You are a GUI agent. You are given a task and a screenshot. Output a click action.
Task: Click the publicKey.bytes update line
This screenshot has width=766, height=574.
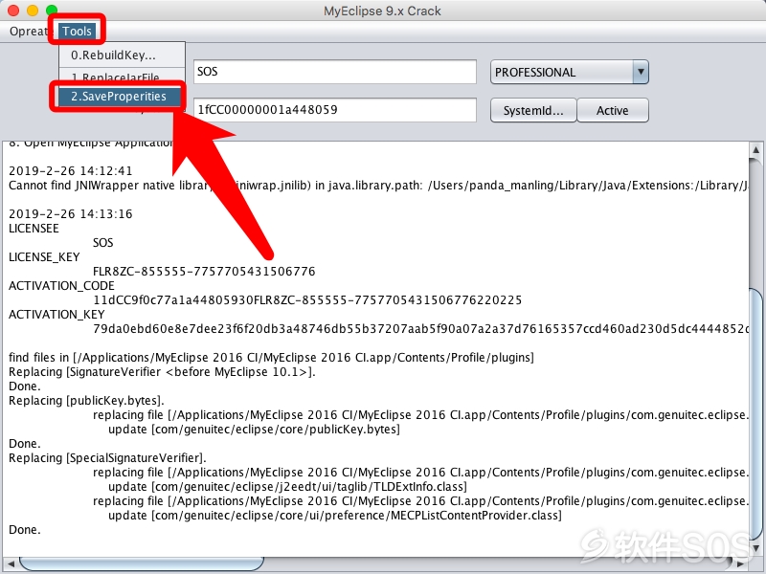coord(254,430)
